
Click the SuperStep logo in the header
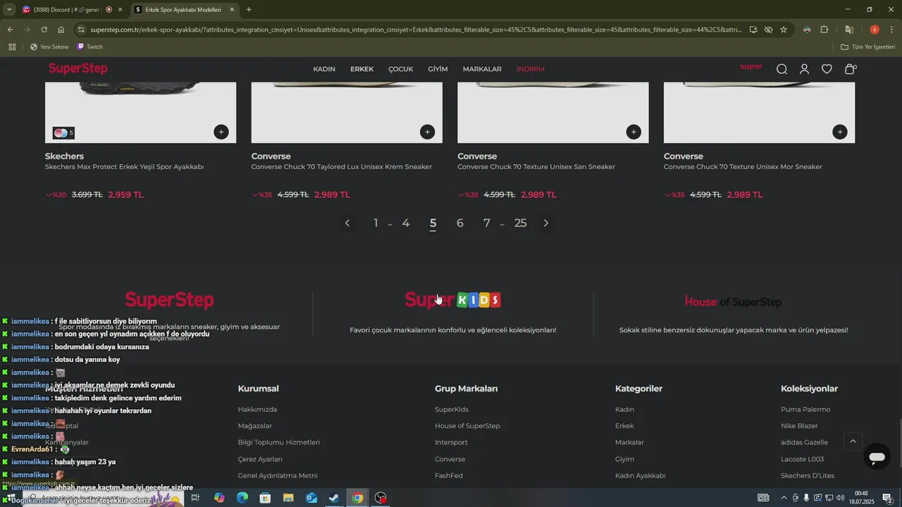78,68
